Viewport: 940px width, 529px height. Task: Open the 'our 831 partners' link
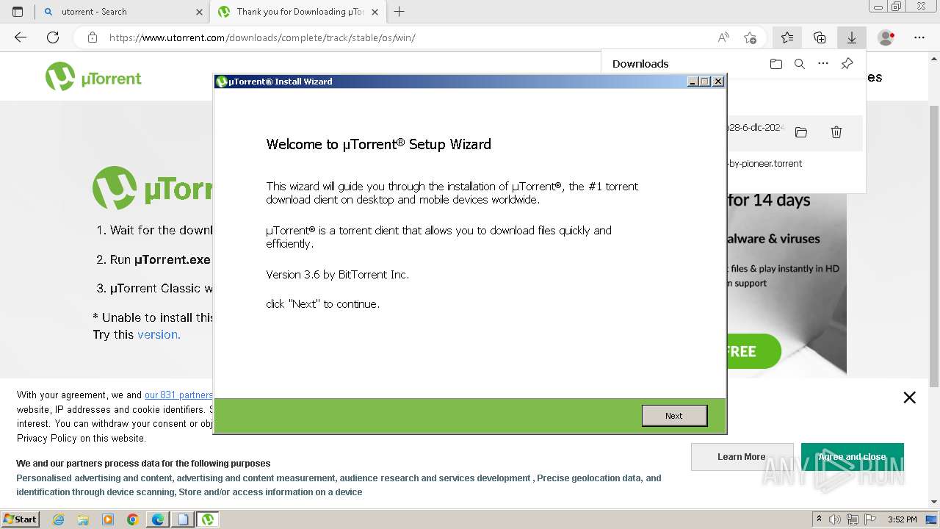[178, 395]
